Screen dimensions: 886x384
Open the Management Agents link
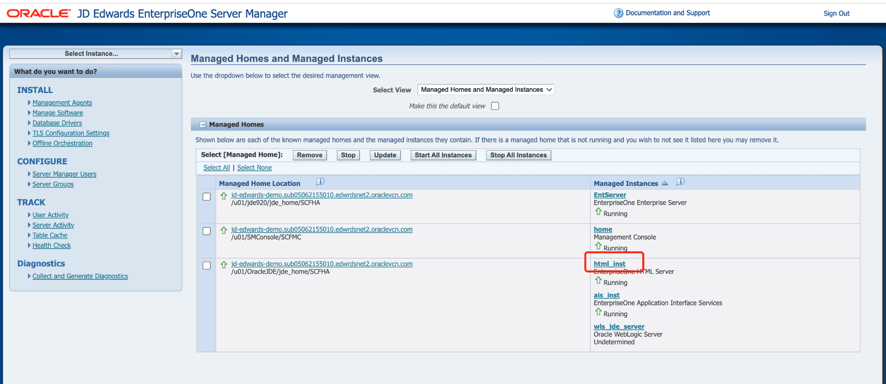62,102
